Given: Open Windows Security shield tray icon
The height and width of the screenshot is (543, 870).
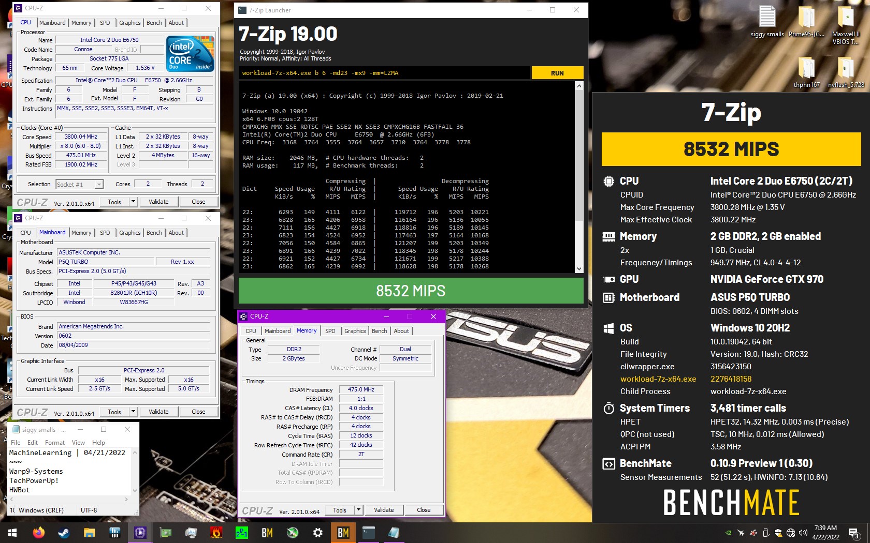Looking at the screenshot, I should click(x=778, y=533).
